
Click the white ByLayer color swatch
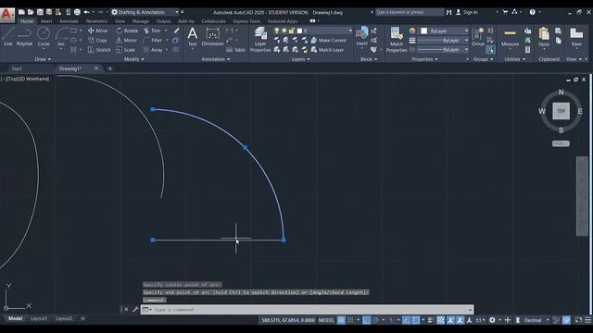click(424, 31)
